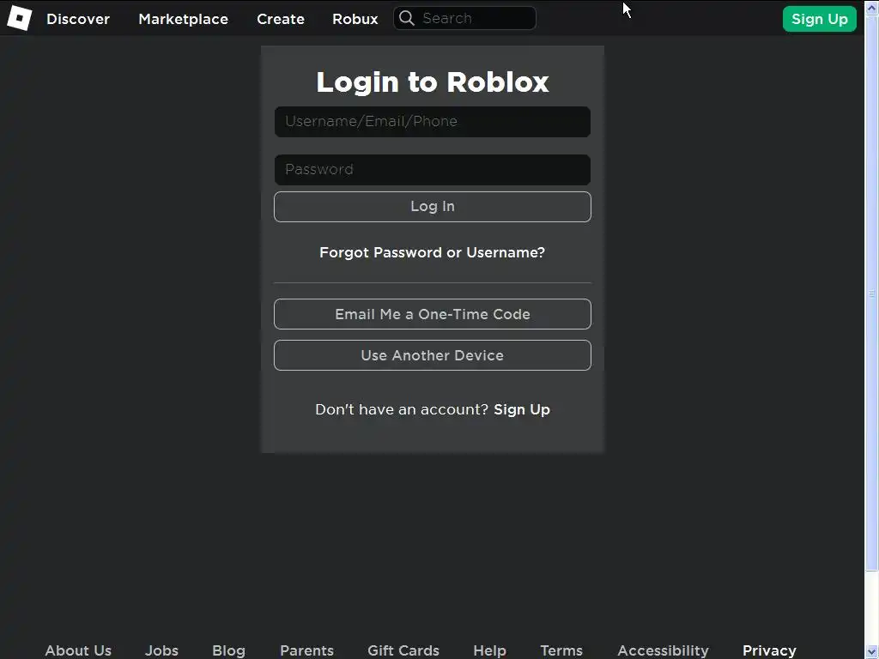Viewport: 879px width, 659px height.
Task: Open the Blog footer link
Action: tap(228, 650)
